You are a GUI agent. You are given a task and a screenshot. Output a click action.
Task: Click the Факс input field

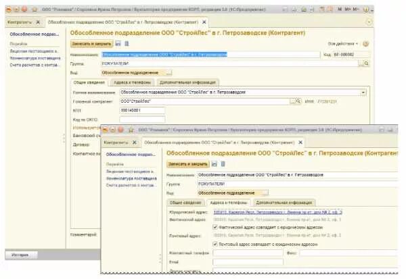coord(348,253)
